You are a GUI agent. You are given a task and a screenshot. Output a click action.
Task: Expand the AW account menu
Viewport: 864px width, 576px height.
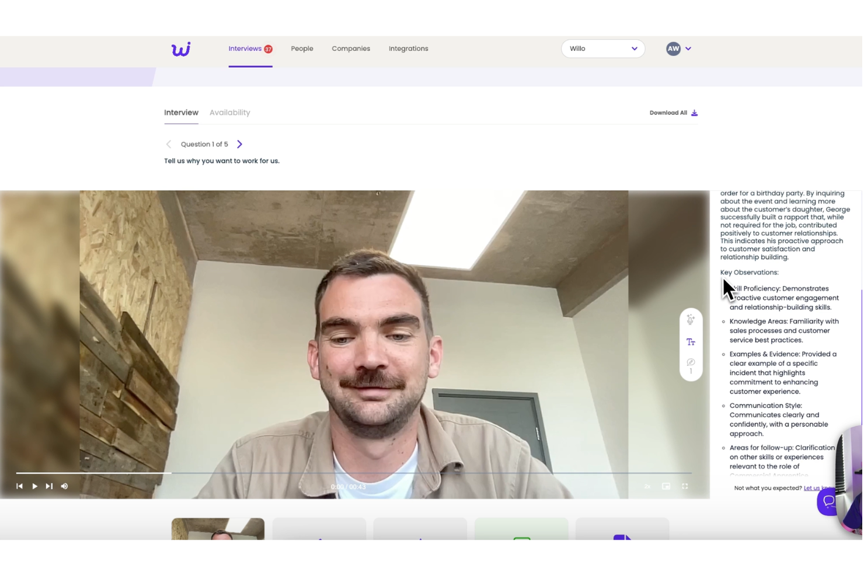[679, 48]
